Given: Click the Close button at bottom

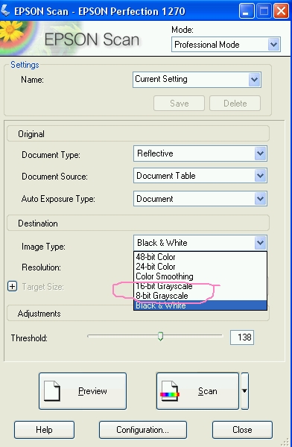Looking at the screenshot, I should 242,430.
